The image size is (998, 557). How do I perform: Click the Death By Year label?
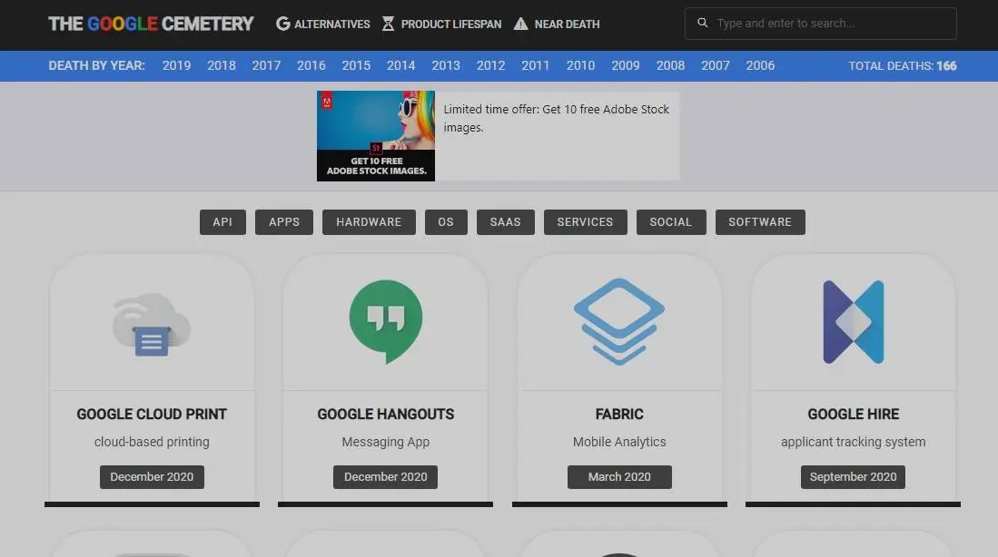pyautogui.click(x=97, y=65)
